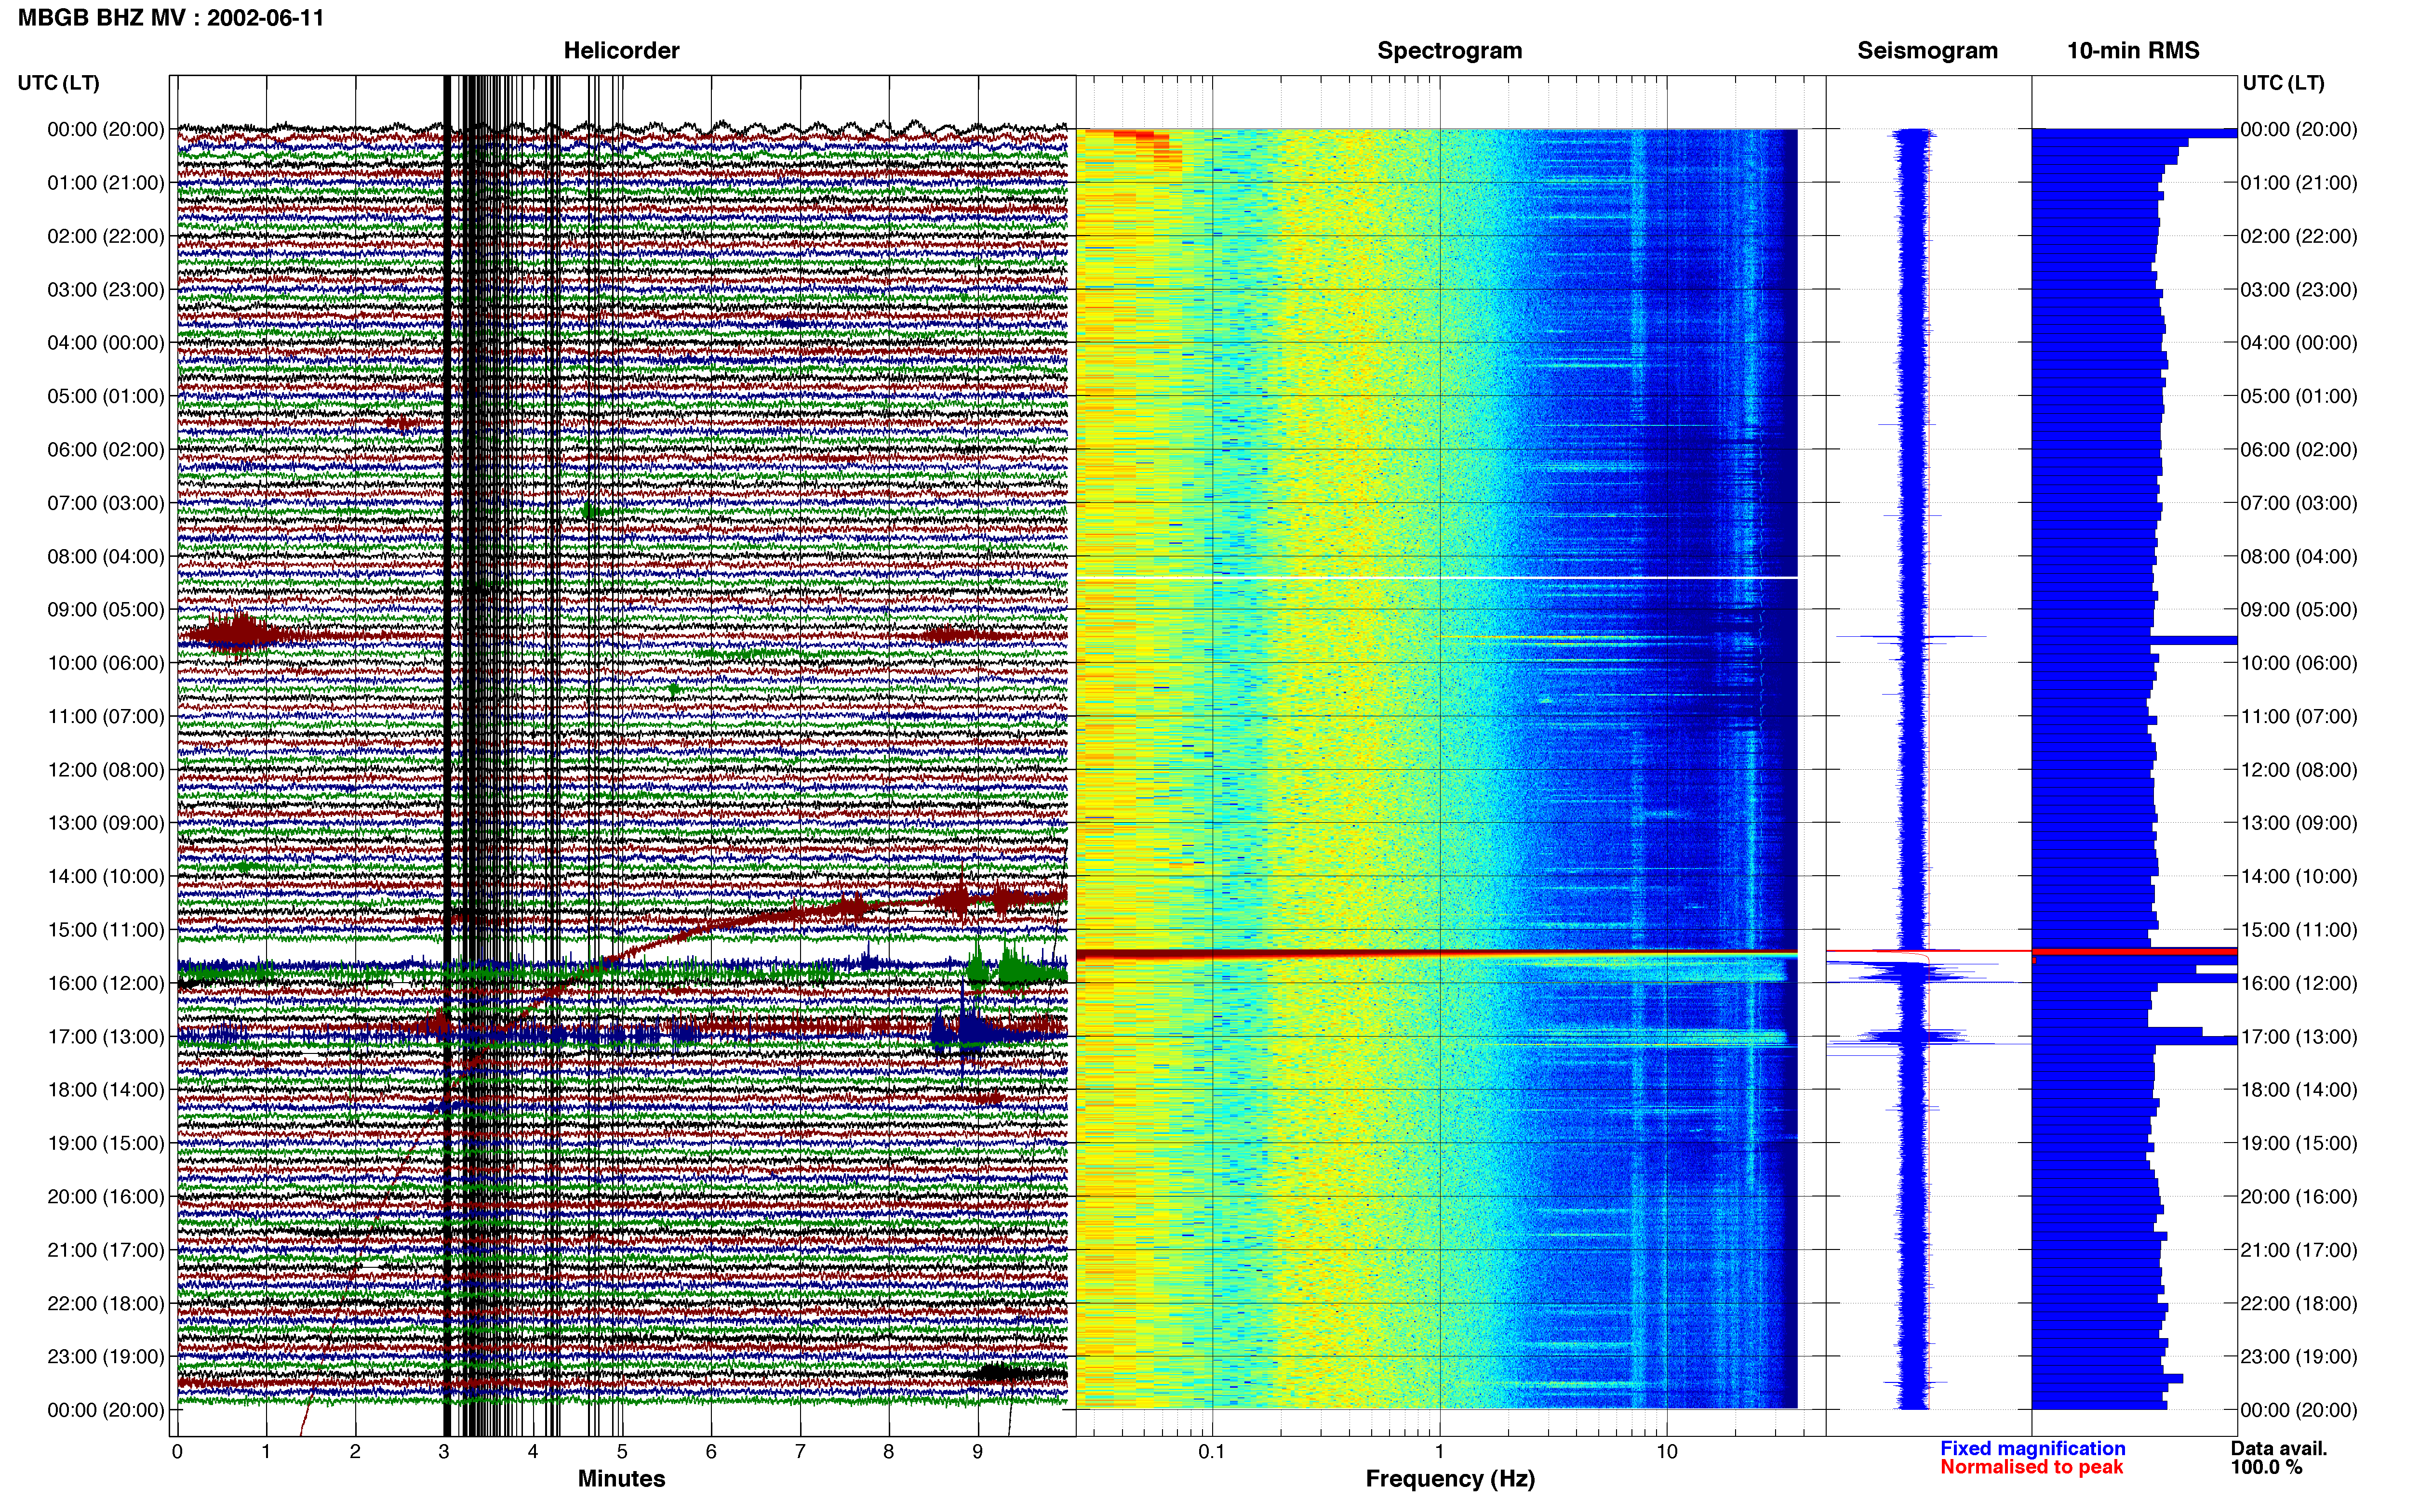Screen dimensions: 2419x1512
Task: Click the 'Minutes' x-axis label
Action: (x=621, y=1478)
